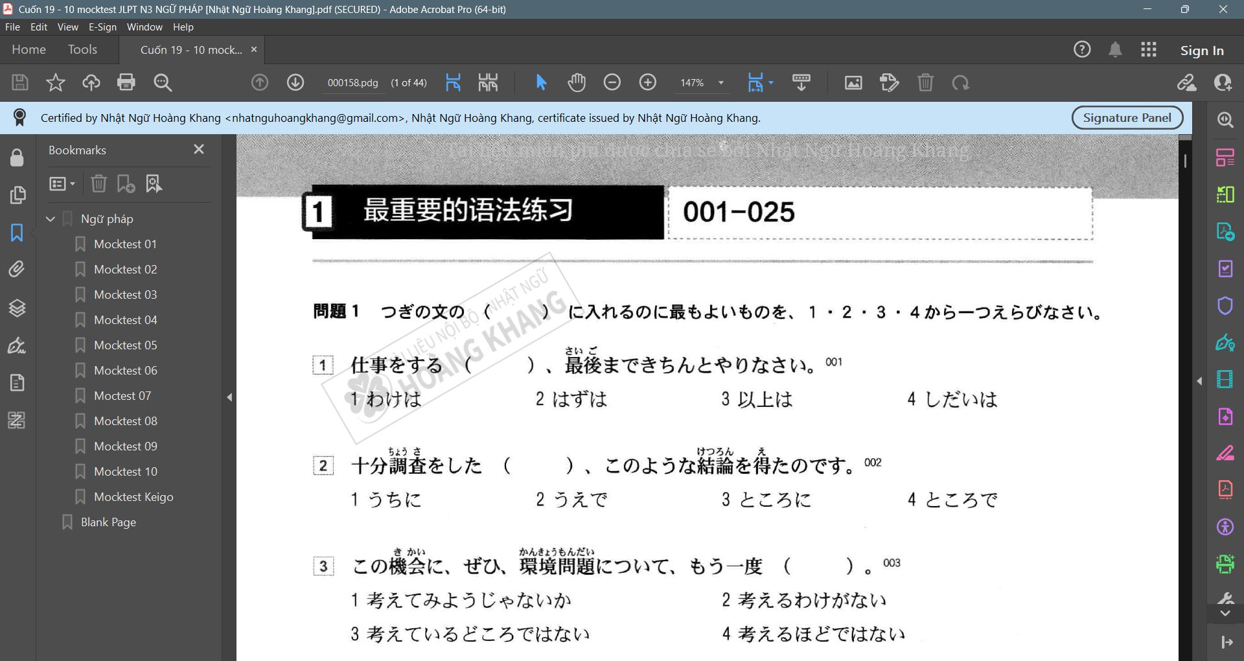1244x661 pixels.
Task: Open the notifications bell
Action: point(1115,50)
